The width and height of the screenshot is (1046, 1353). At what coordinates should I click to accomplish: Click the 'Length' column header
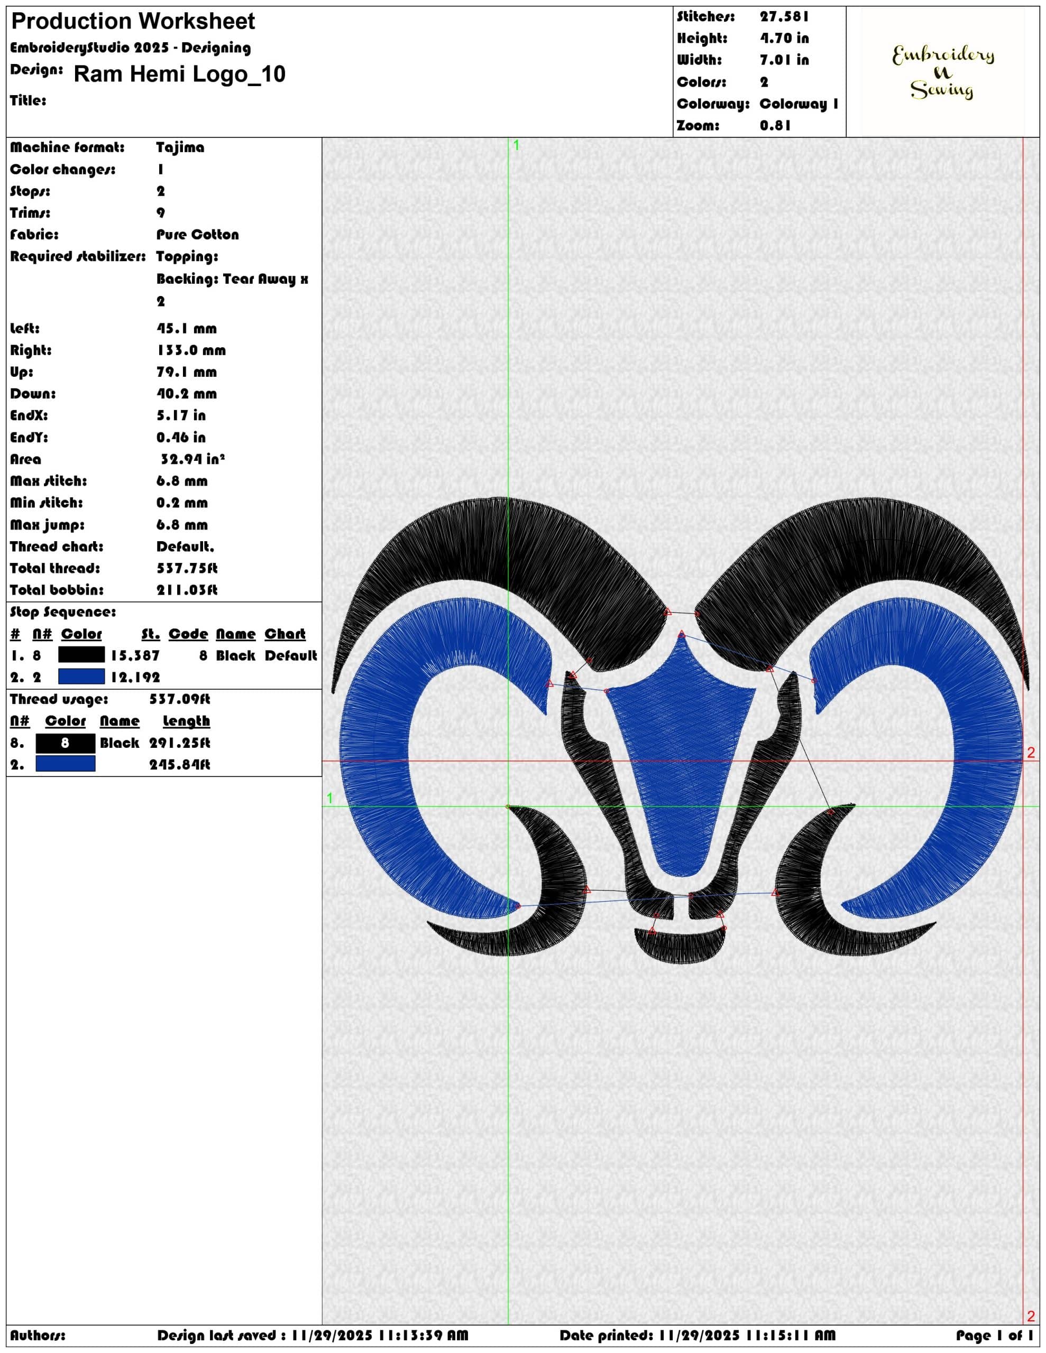coord(186,721)
